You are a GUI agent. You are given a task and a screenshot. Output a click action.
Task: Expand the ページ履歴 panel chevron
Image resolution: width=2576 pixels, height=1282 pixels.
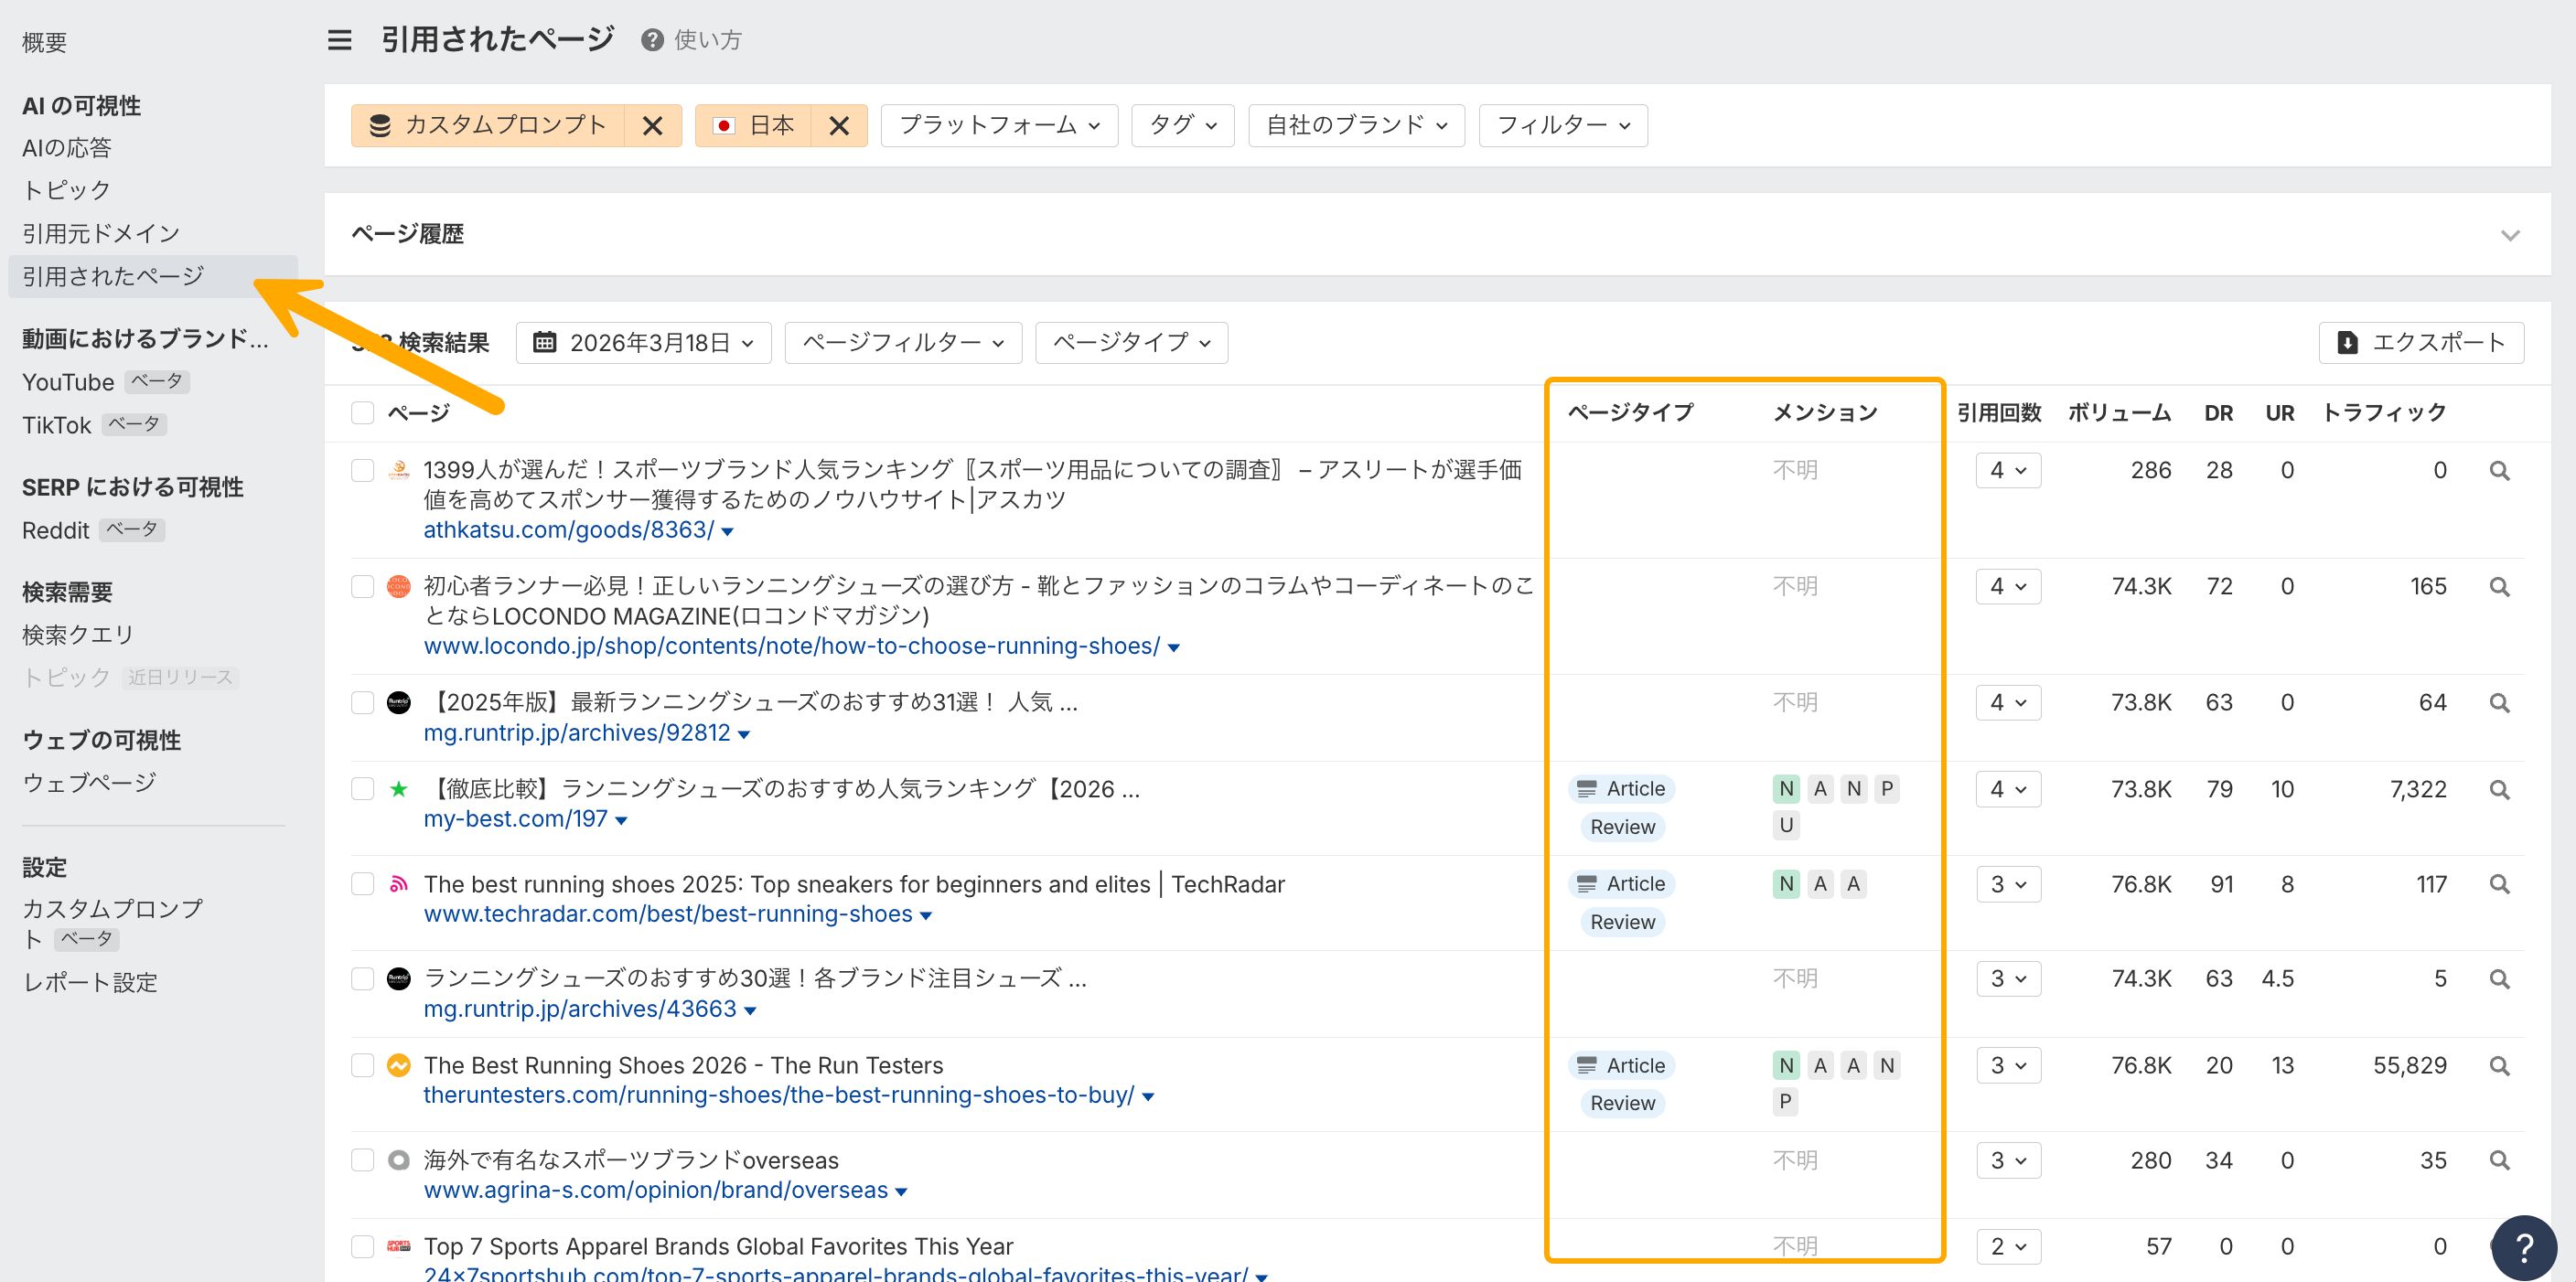click(x=2509, y=235)
